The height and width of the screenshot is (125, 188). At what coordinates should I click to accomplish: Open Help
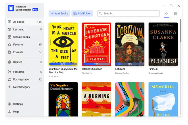[25, 111]
